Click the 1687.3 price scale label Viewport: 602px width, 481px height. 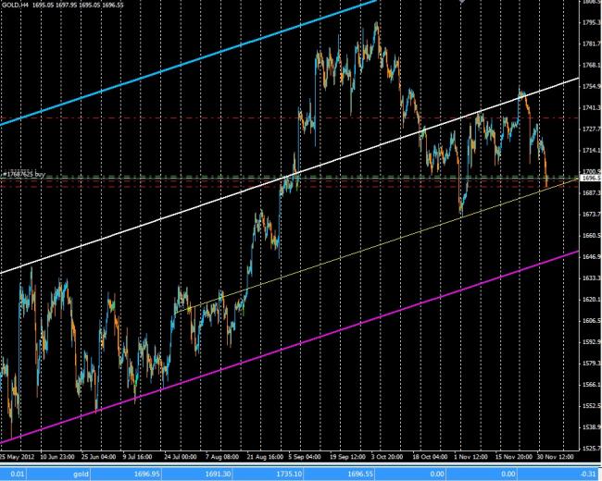[x=591, y=193]
